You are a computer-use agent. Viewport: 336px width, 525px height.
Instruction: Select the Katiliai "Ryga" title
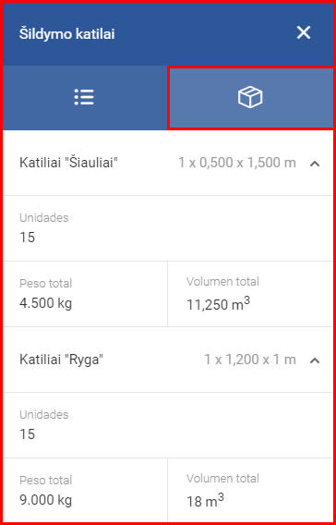61,360
